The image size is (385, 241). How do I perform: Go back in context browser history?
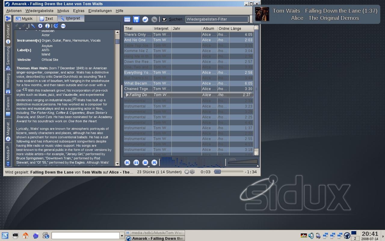[x=17, y=26]
